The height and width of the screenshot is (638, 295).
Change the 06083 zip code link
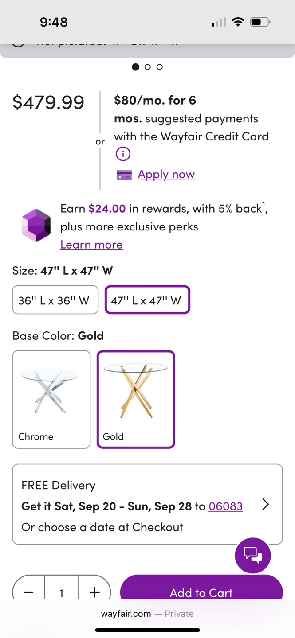point(226,506)
